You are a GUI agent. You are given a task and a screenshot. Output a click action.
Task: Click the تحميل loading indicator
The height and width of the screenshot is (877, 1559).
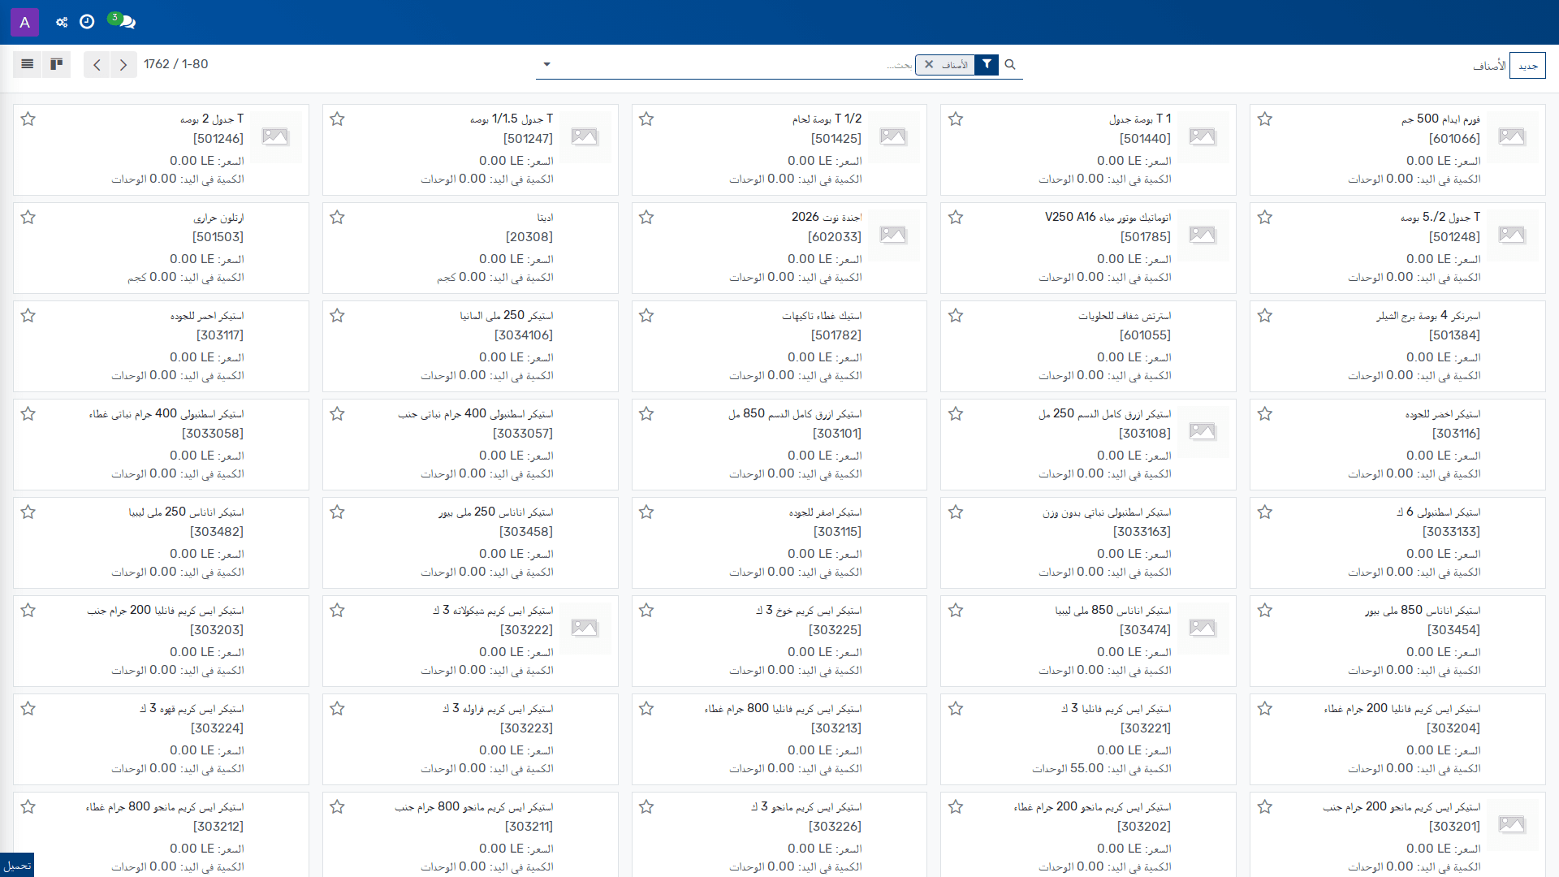coord(17,866)
